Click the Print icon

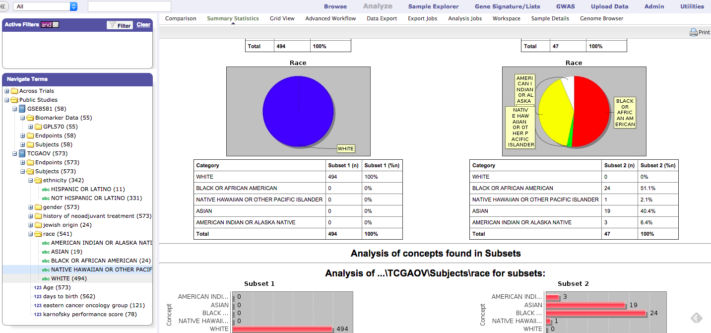coord(693,33)
